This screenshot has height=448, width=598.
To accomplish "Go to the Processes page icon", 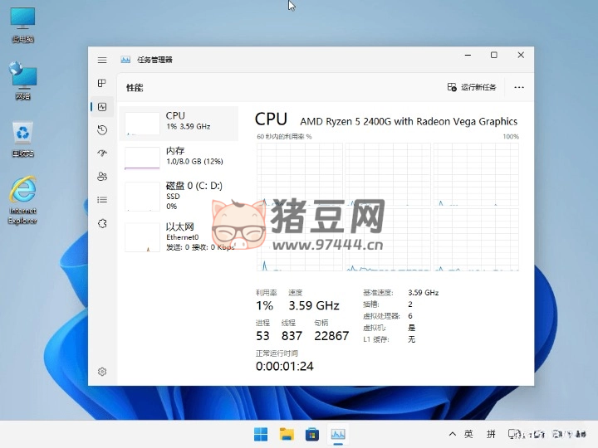I will (x=102, y=83).
